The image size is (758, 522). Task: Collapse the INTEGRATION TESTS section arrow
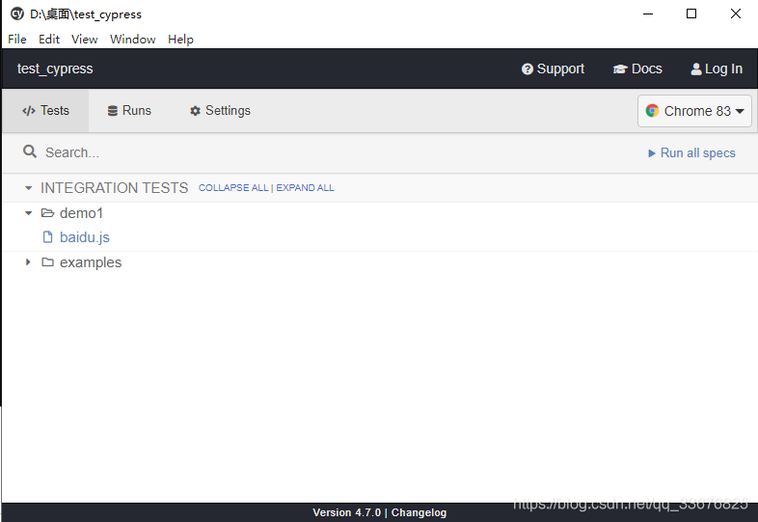(x=29, y=188)
